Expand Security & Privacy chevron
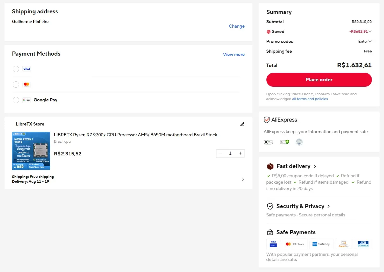The width and height of the screenshot is (384, 272). coord(329,206)
